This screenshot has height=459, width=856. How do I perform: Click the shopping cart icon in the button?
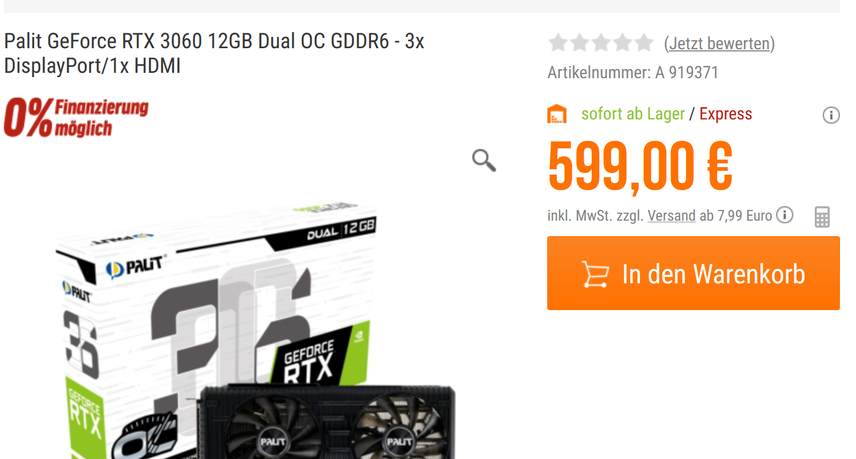click(x=596, y=274)
